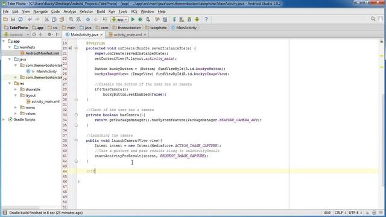
Task: Click the Paste icon in toolbar
Action: coord(62,19)
